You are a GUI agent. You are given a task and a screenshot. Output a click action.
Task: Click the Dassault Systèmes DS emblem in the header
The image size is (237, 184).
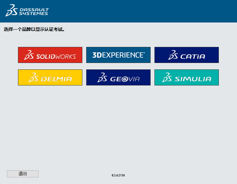coord(11,11)
